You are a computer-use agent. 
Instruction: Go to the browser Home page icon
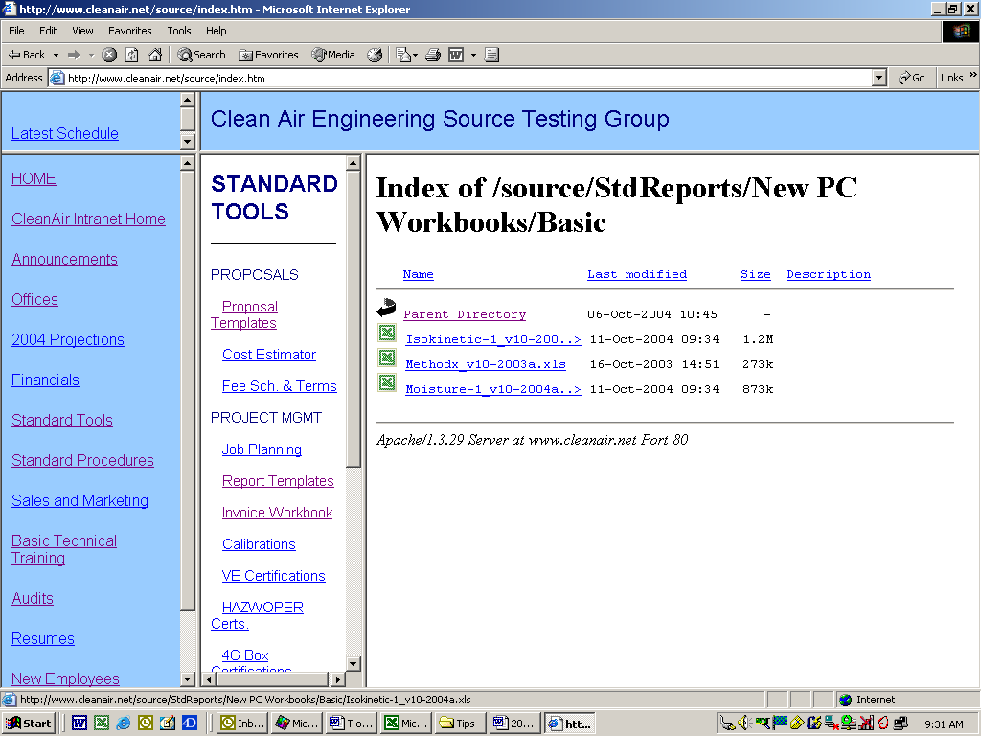point(155,55)
